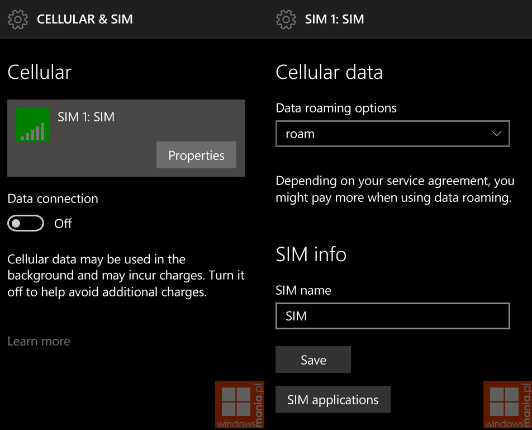This screenshot has width=532, height=430.
Task: Open SIM applications
Action: coord(333,399)
